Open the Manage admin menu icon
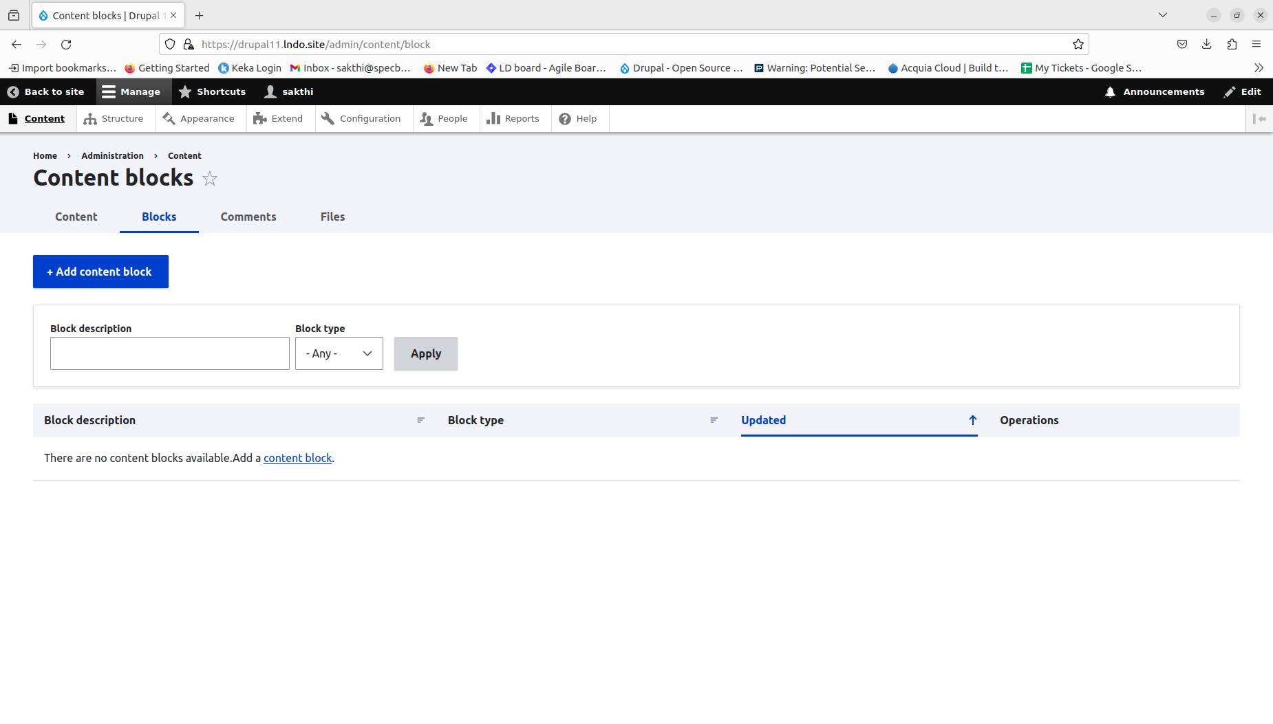Screen dimensions: 1273x724 tap(107, 91)
